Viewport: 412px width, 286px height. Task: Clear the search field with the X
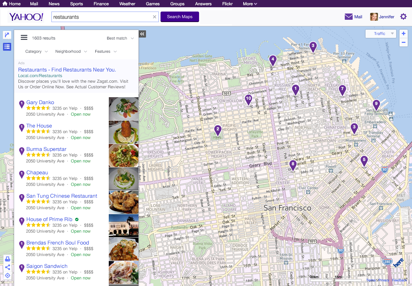click(155, 17)
